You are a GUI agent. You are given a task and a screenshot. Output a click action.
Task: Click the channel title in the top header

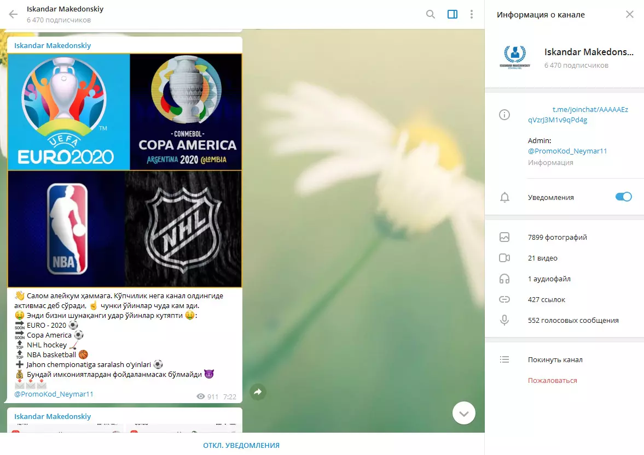click(65, 9)
